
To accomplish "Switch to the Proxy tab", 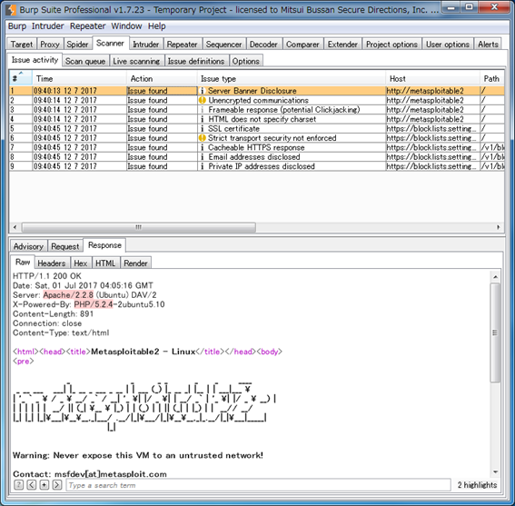I will pos(50,44).
